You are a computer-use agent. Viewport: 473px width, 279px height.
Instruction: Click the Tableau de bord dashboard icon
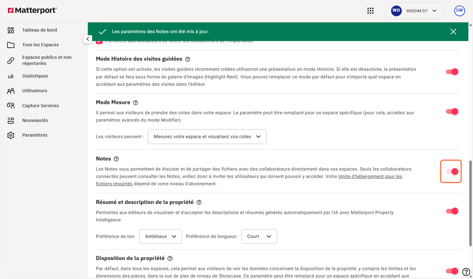[11, 30]
